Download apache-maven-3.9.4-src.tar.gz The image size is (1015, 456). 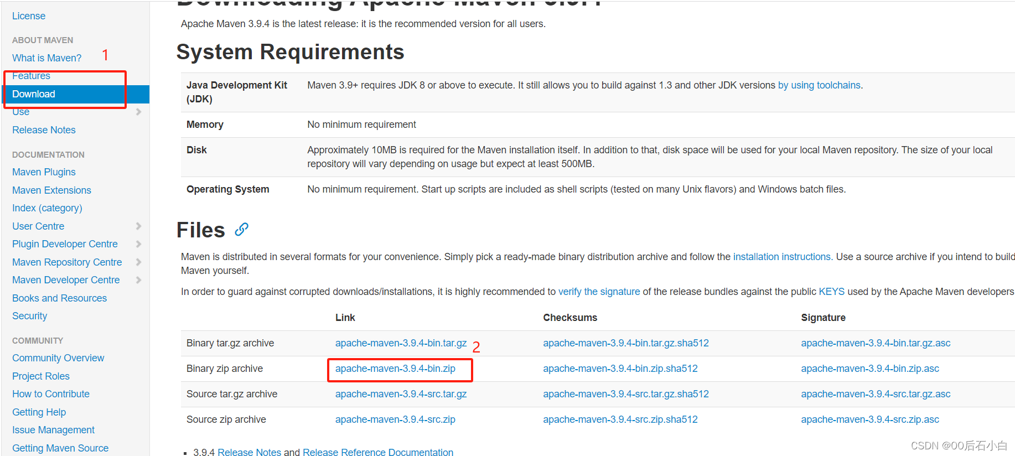(x=401, y=394)
